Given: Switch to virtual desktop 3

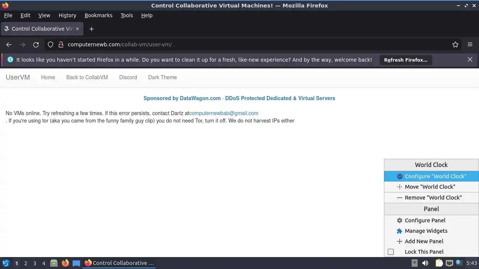Looking at the screenshot, I should 34,263.
